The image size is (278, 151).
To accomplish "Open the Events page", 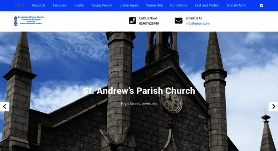I will [x=79, y=5].
